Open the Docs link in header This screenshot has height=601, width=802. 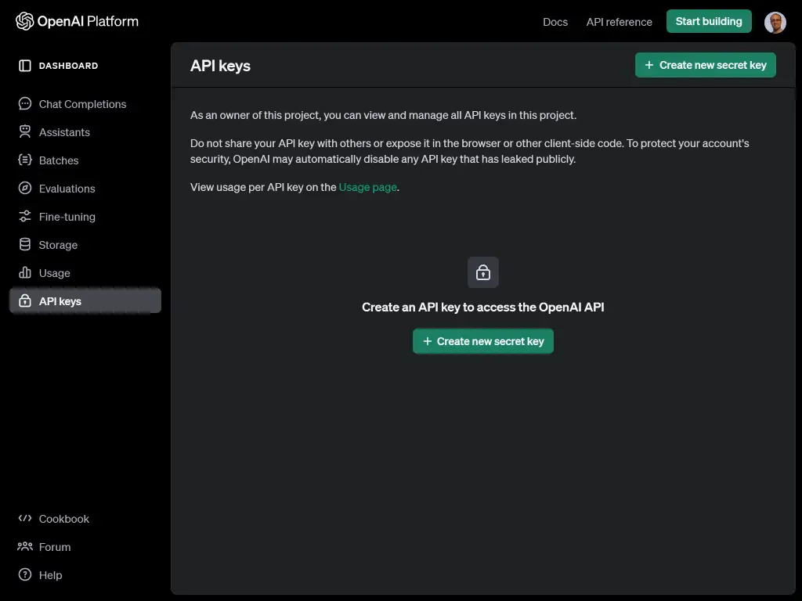[x=555, y=22]
